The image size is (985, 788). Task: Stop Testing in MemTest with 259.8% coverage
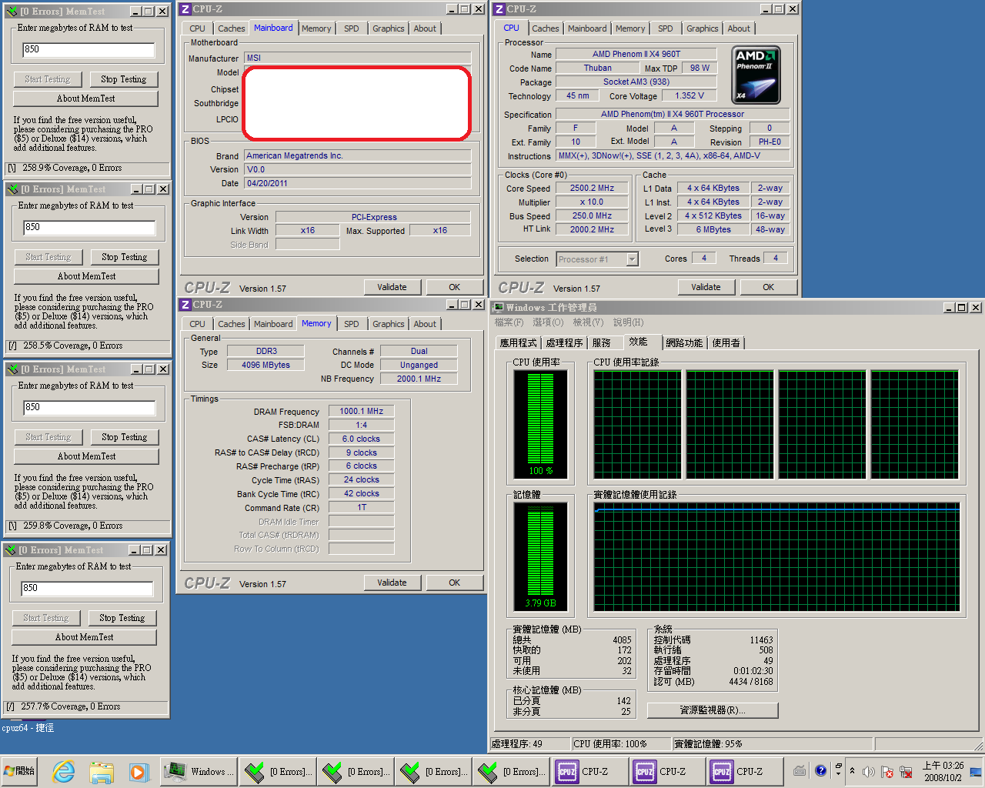click(124, 437)
